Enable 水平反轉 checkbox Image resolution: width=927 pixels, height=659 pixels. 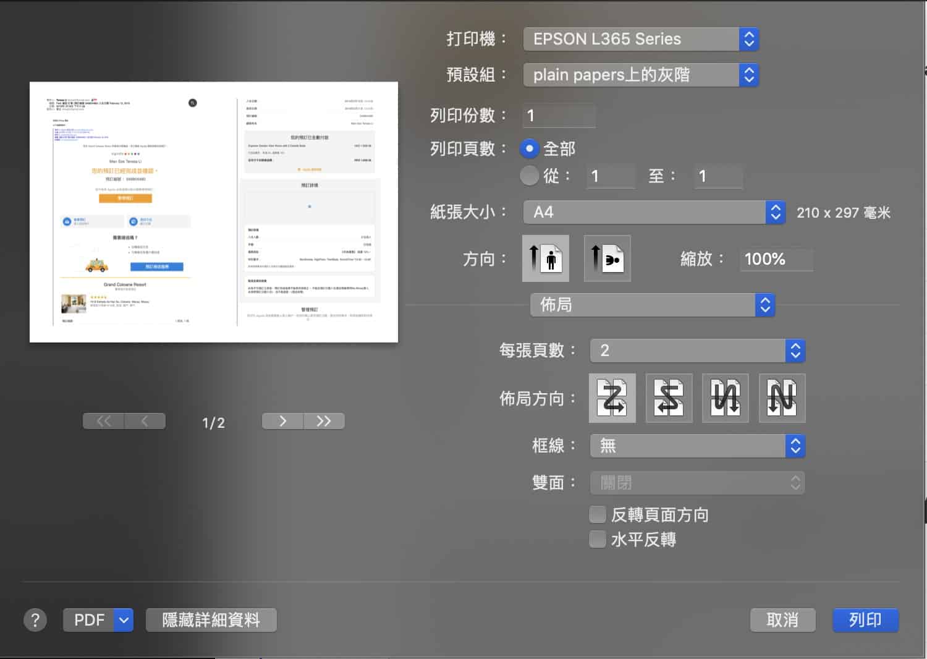tap(598, 539)
